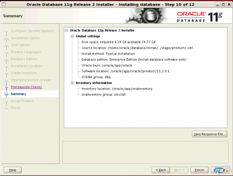Click the Database edition Enterprise Edition row
Image resolution: width=233 pixels, height=176 pixels.
(x=134, y=59)
